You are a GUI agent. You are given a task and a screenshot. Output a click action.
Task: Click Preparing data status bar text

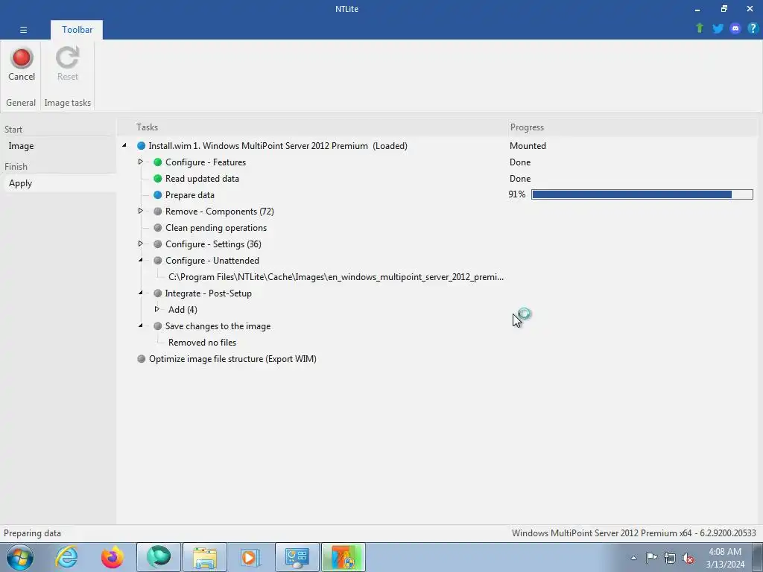[32, 533]
